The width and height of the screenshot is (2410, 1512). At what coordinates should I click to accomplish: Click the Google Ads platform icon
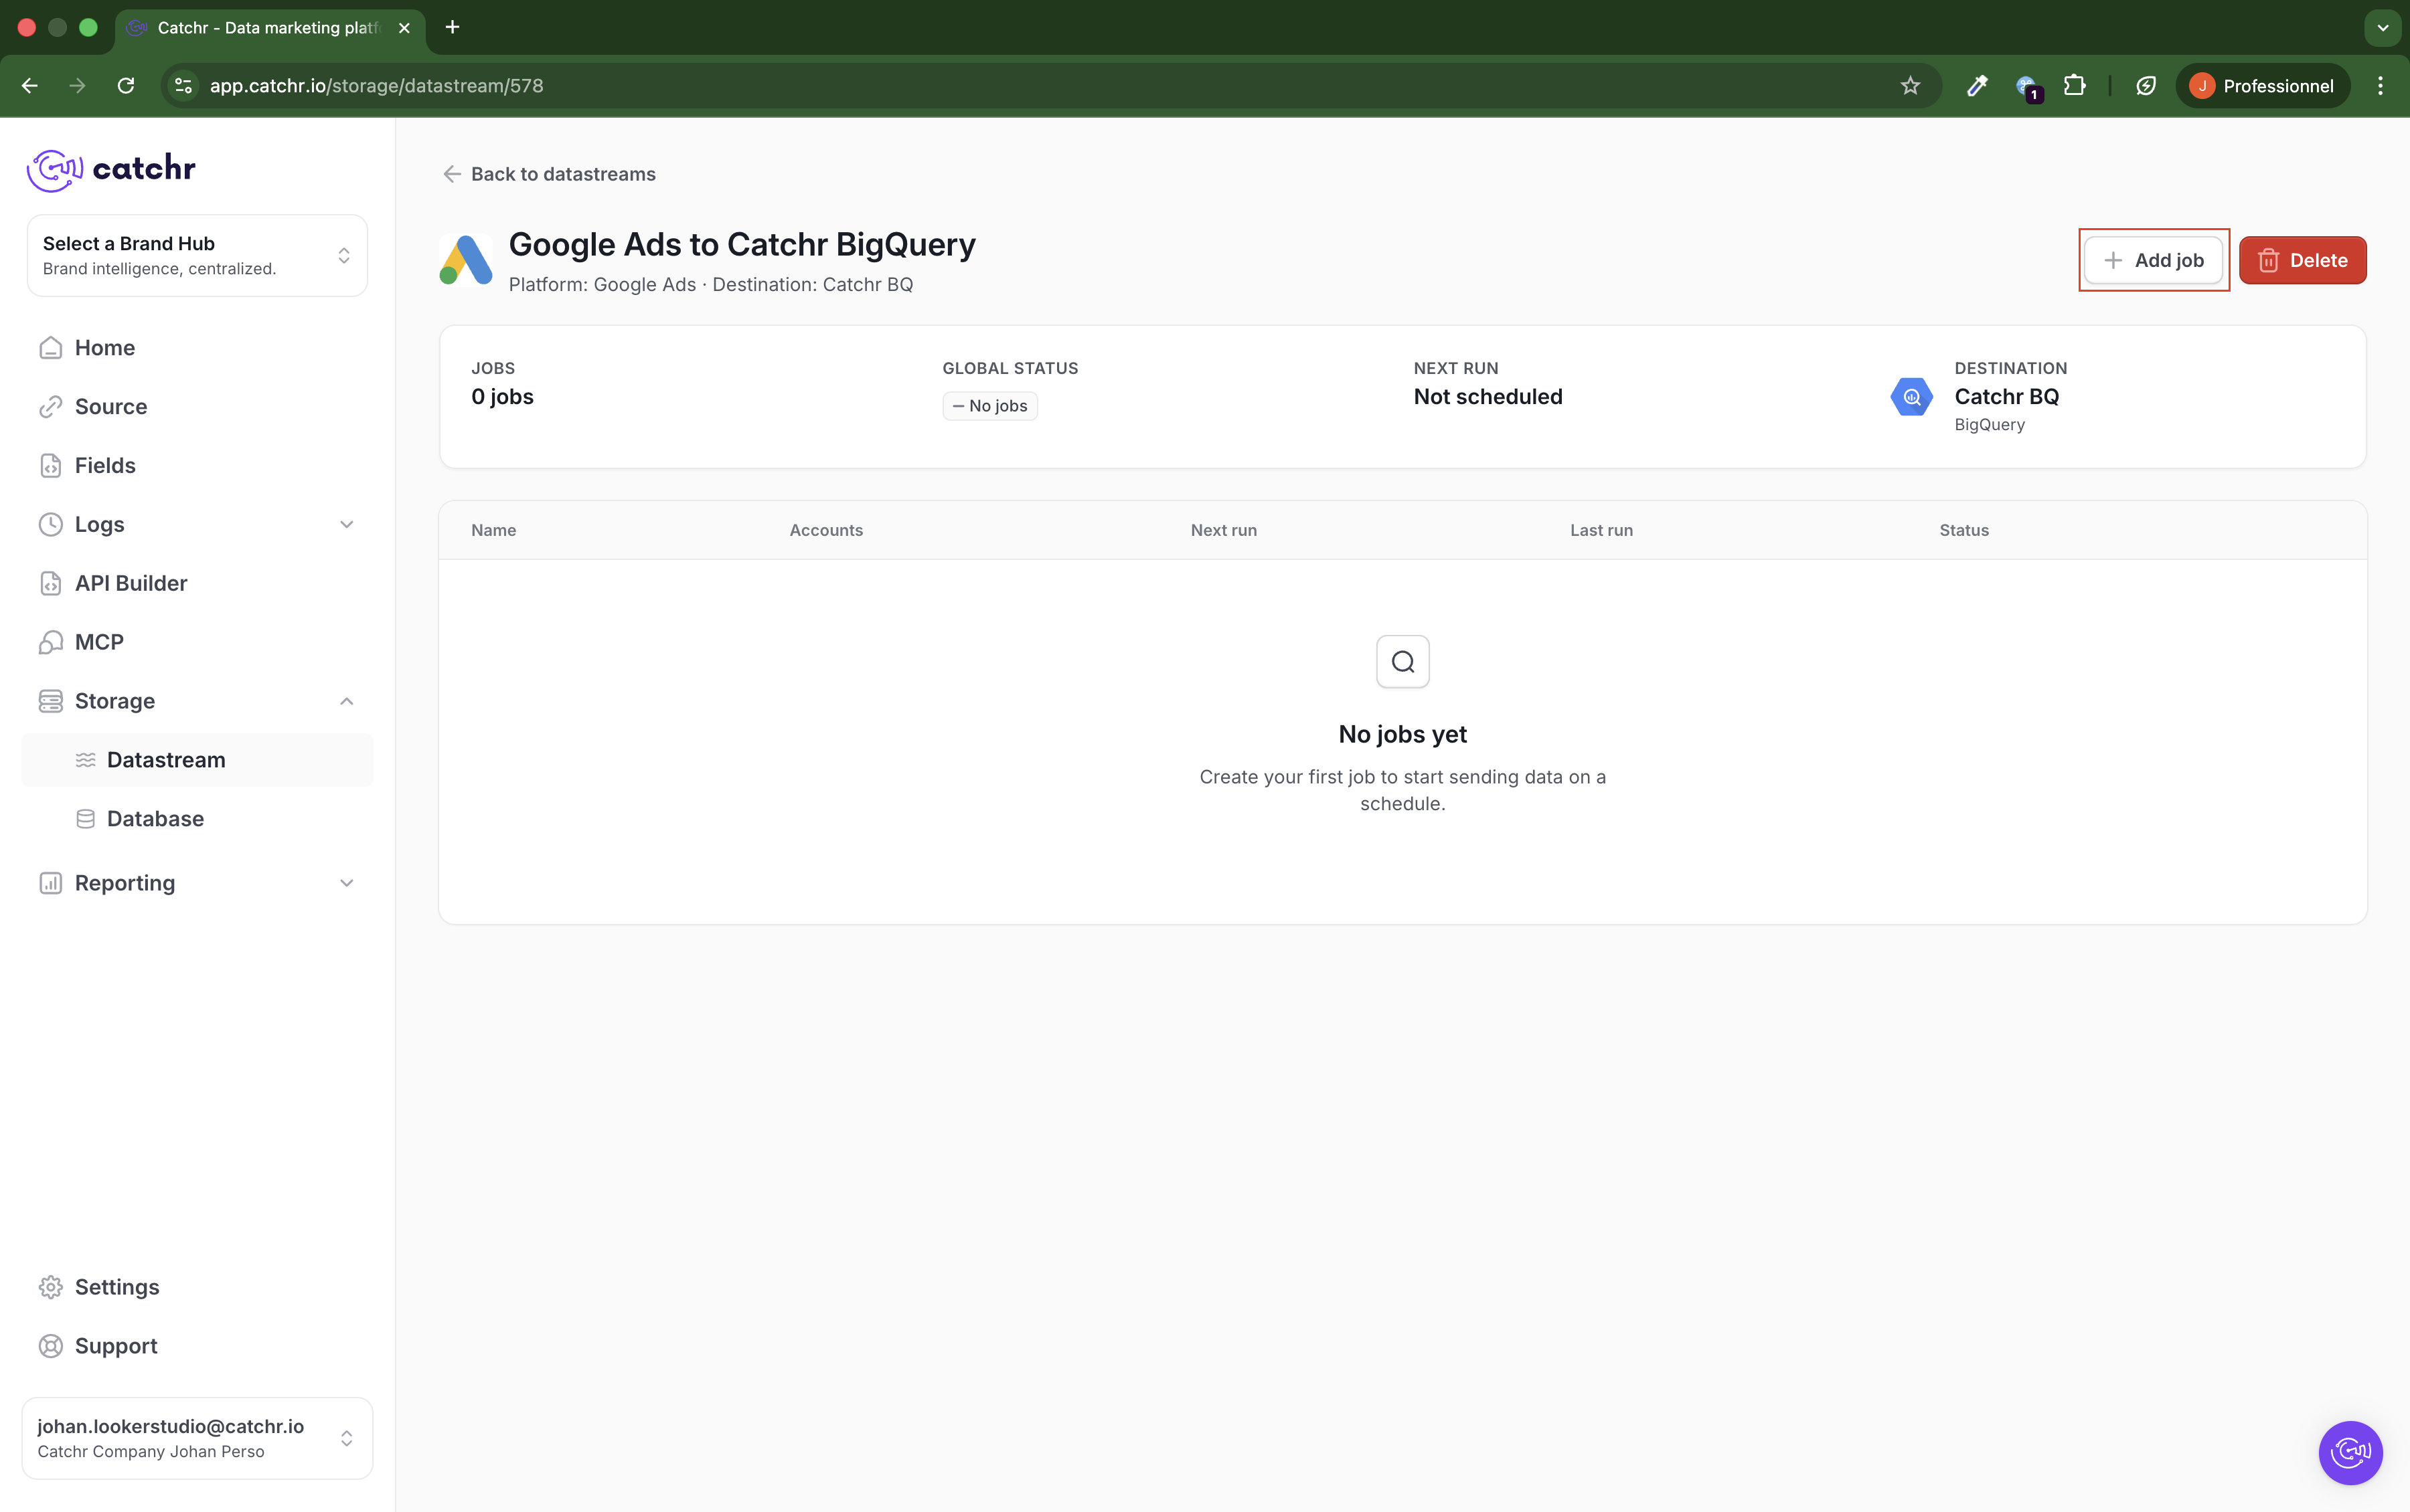tap(466, 260)
